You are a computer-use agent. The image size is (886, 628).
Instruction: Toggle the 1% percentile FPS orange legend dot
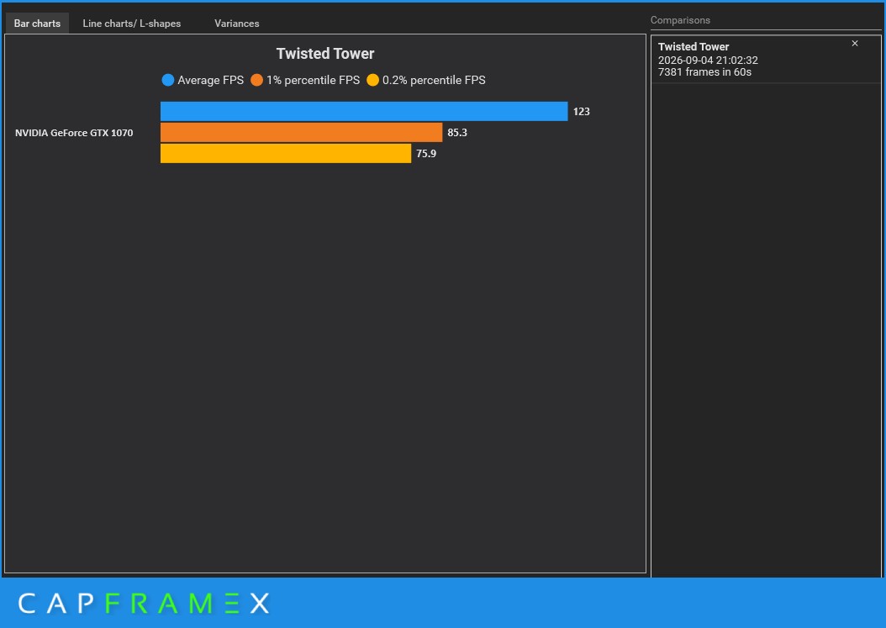257,80
